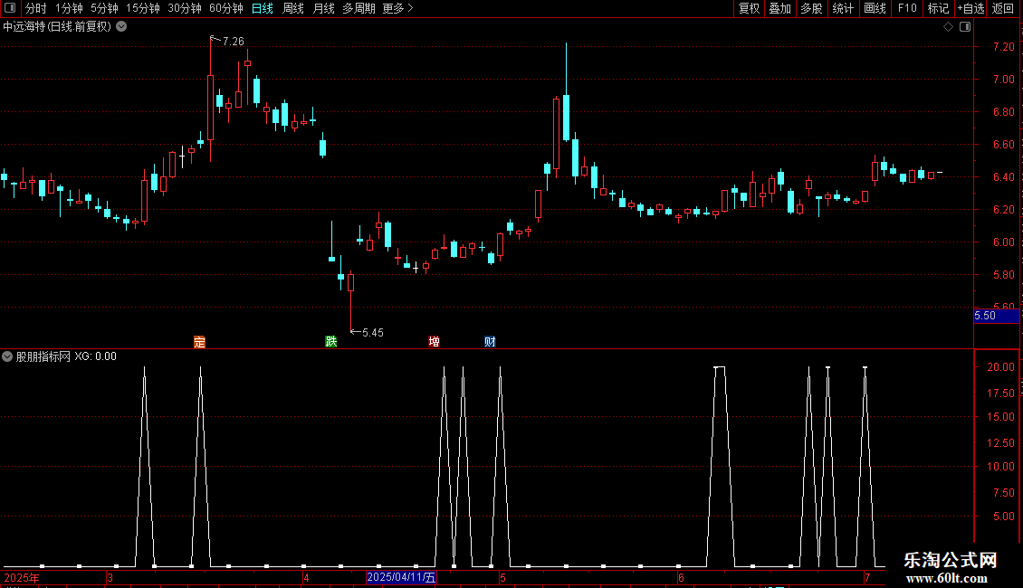The height and width of the screenshot is (588, 1023).
Task: Click the 跌 event marker icon
Action: (x=330, y=342)
